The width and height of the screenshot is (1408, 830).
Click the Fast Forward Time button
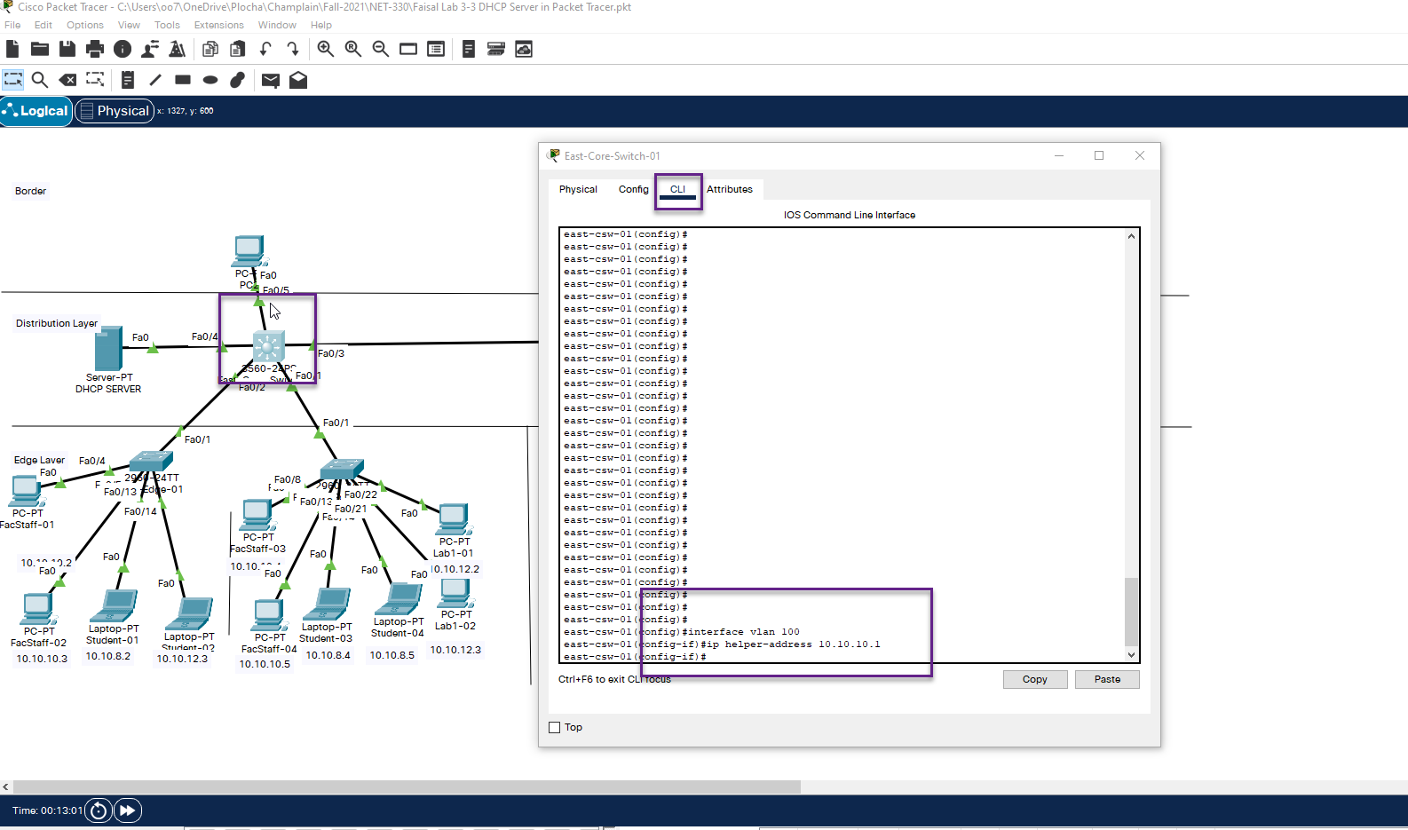point(128,810)
